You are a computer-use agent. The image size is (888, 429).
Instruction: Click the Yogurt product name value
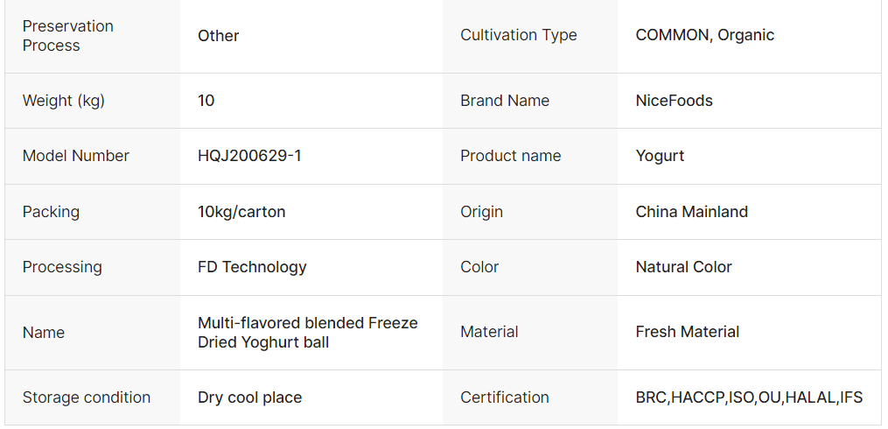click(x=660, y=156)
